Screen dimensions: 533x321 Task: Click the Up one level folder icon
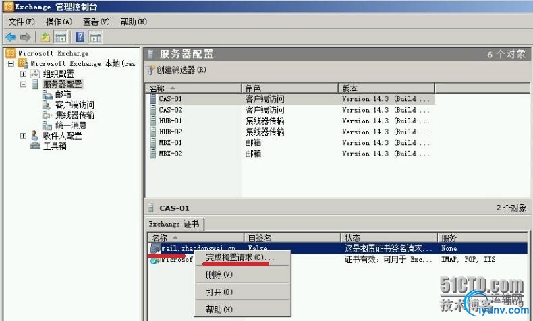click(45, 36)
